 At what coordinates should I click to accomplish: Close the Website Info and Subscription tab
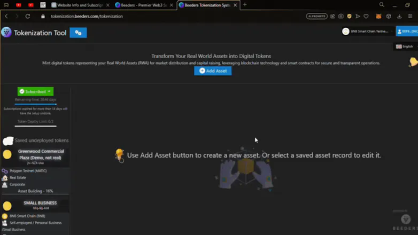pyautogui.click(x=107, y=5)
